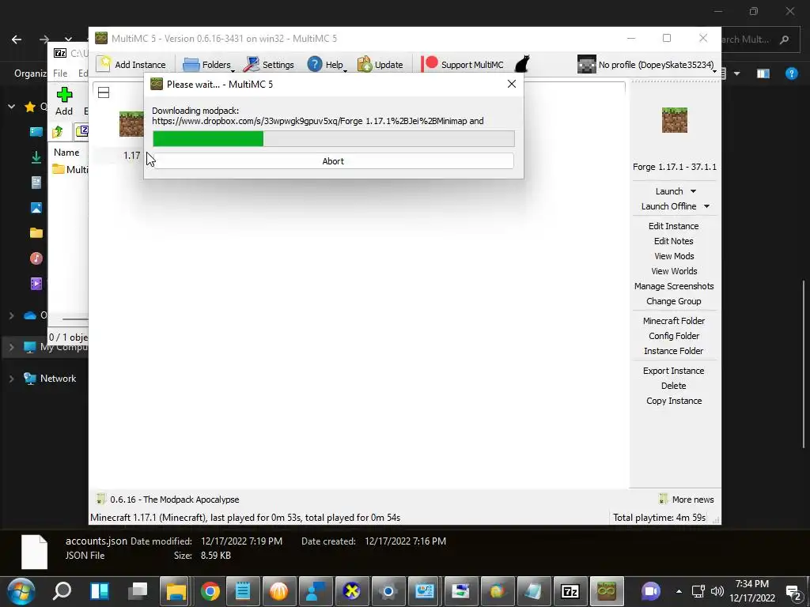
Task: Click Copy Instance
Action: [674, 401]
